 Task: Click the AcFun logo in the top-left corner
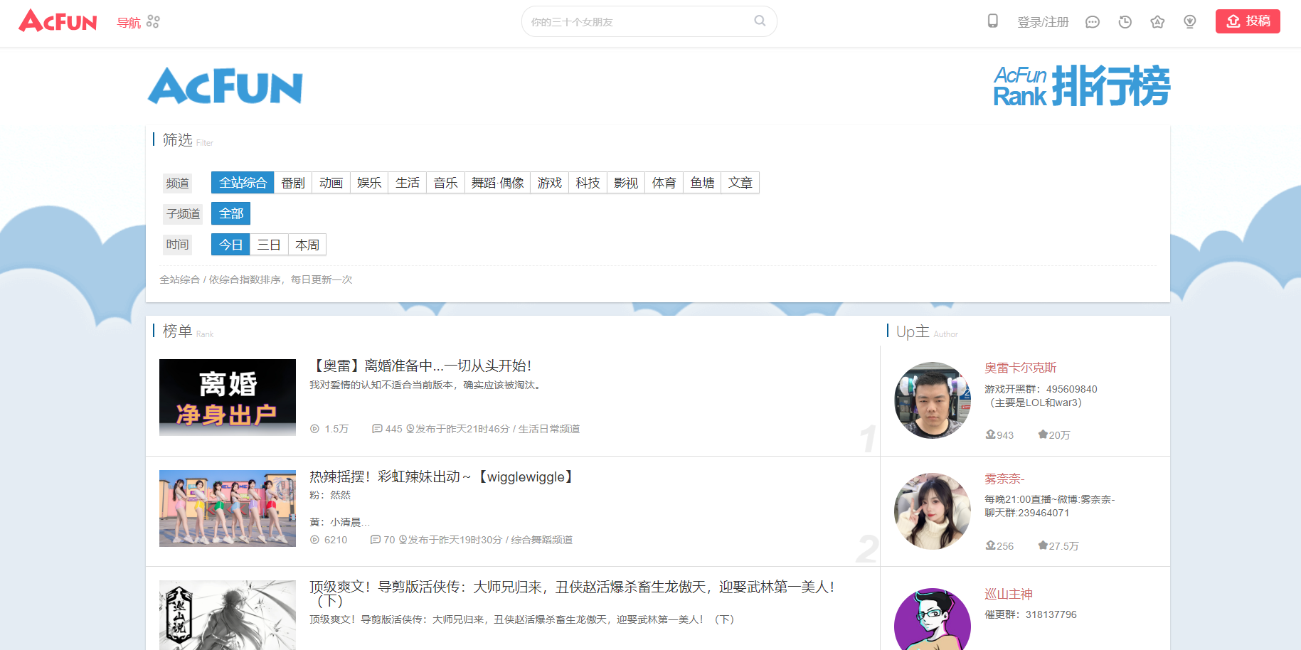(x=57, y=21)
